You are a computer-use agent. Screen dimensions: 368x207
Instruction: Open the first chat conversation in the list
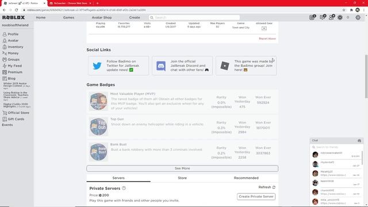pyautogui.click(x=336, y=155)
